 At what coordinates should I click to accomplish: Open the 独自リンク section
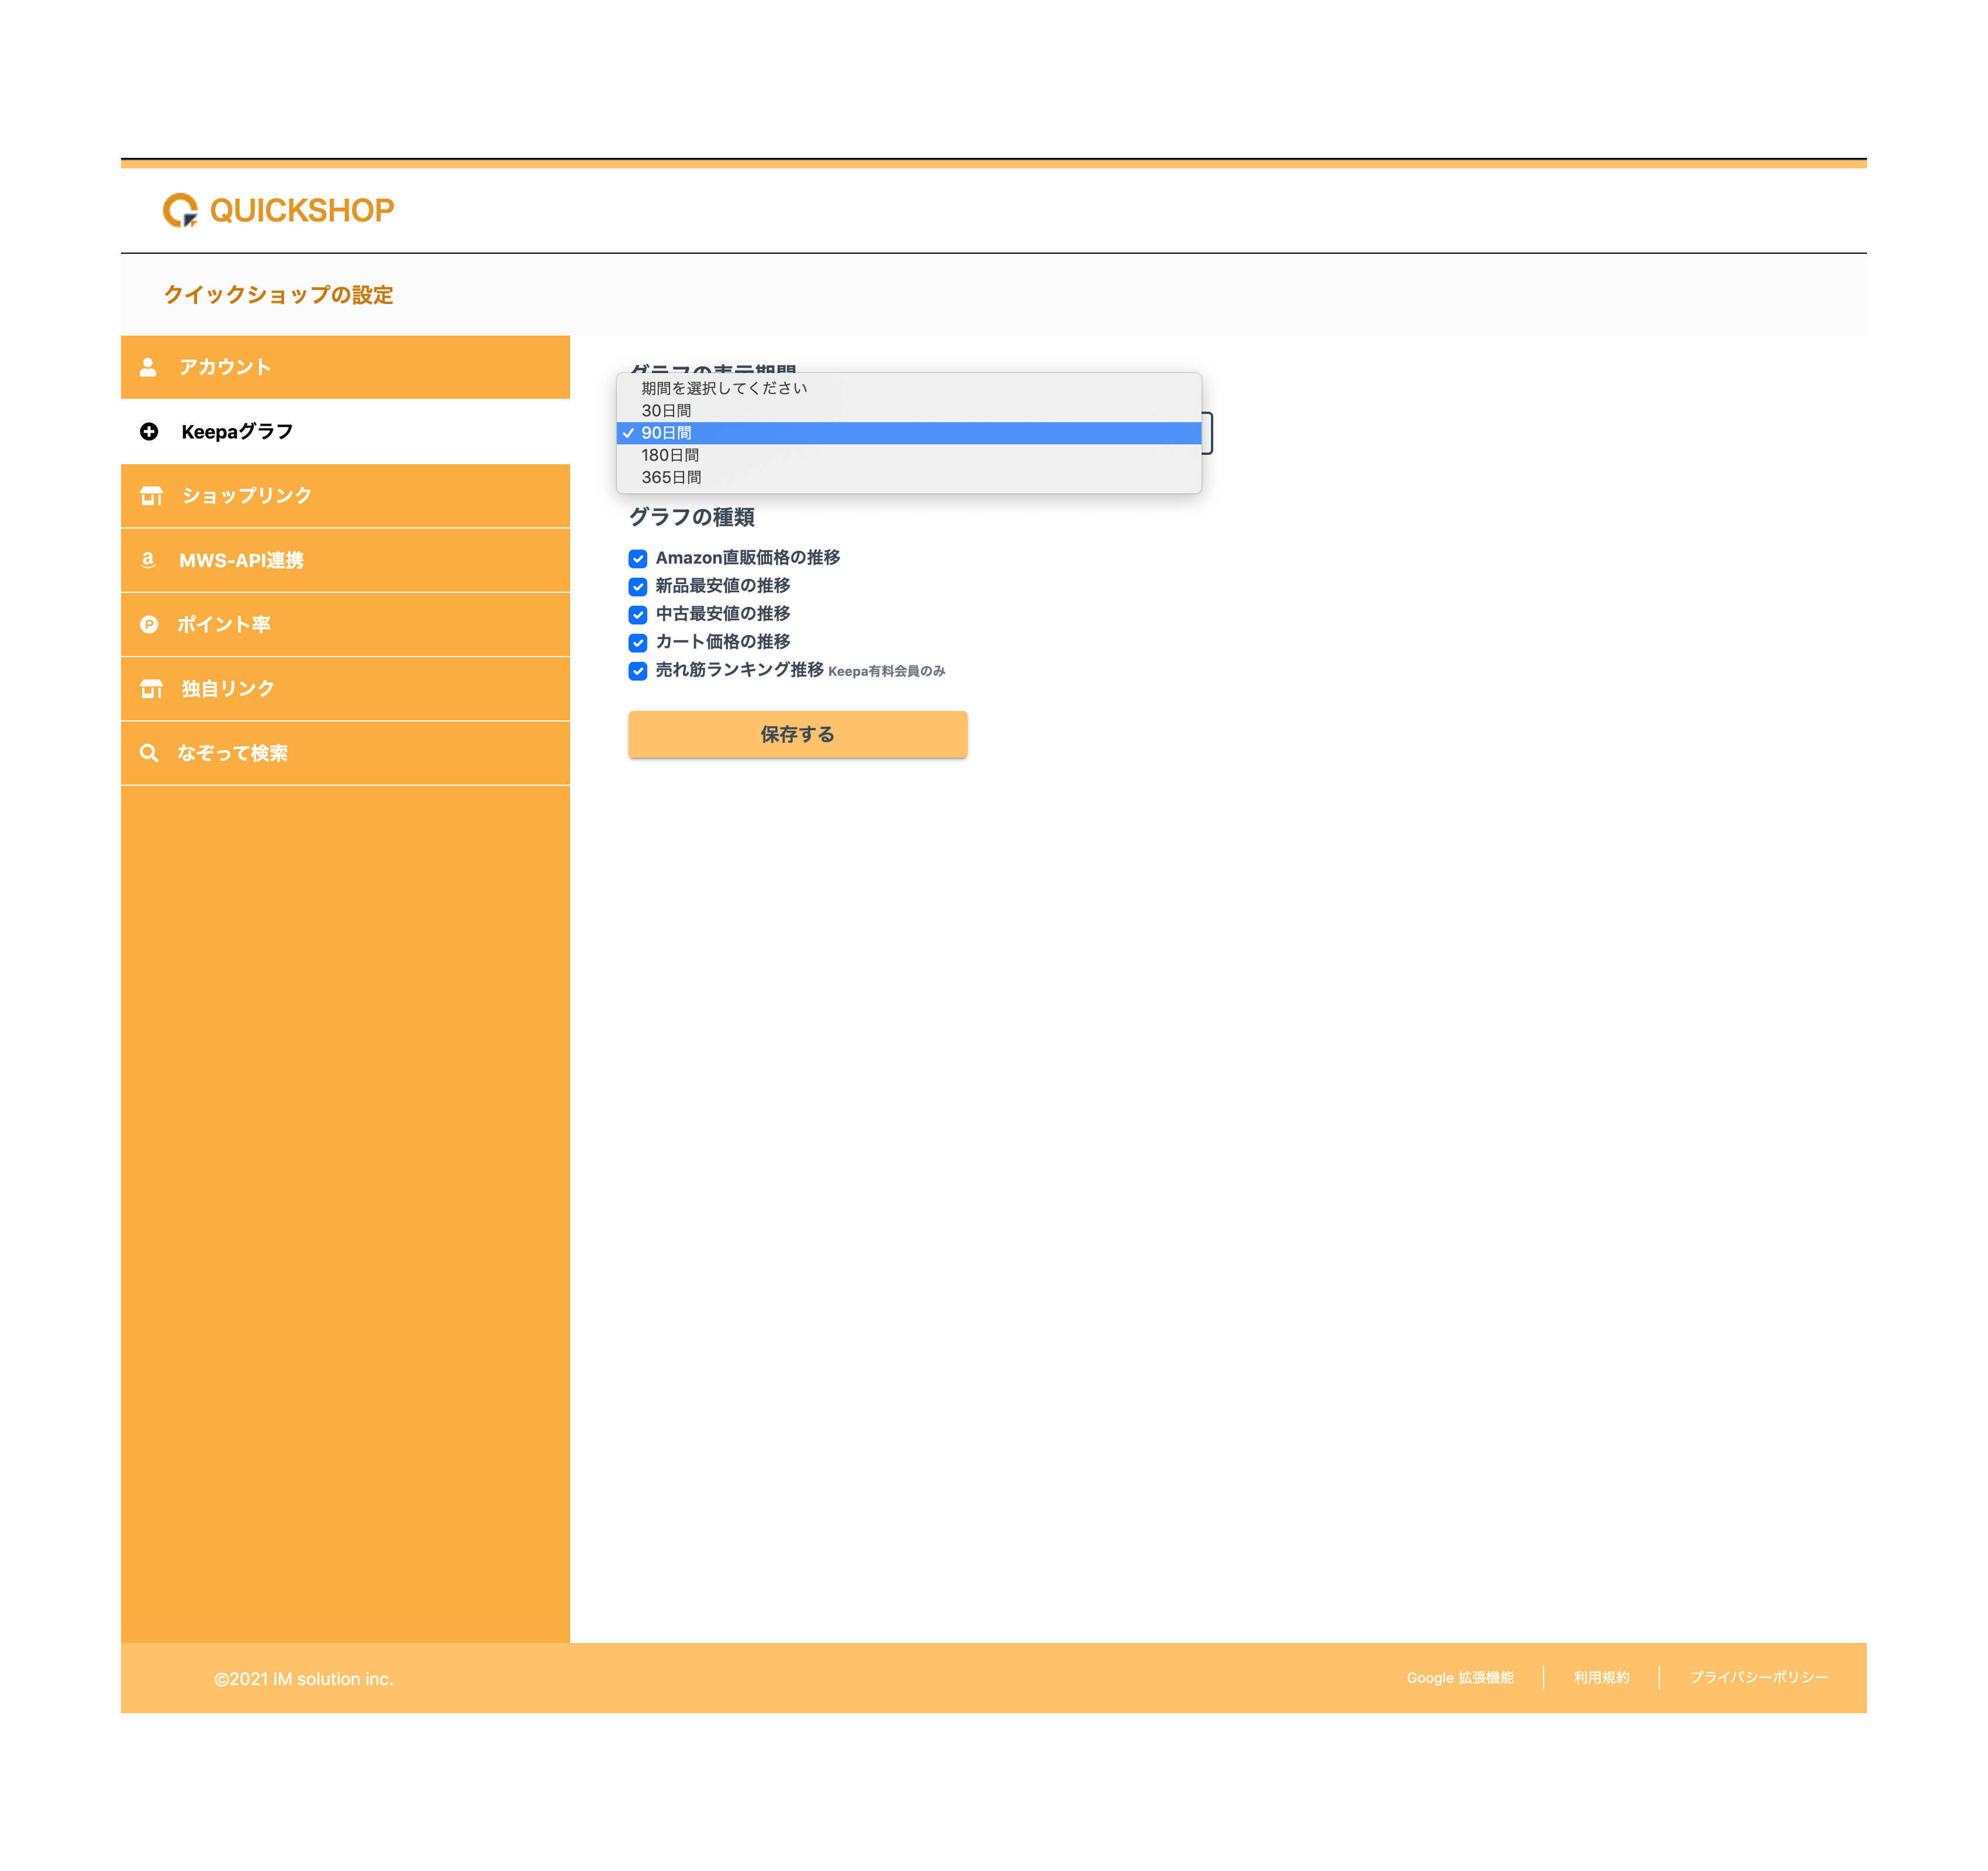pos(345,689)
